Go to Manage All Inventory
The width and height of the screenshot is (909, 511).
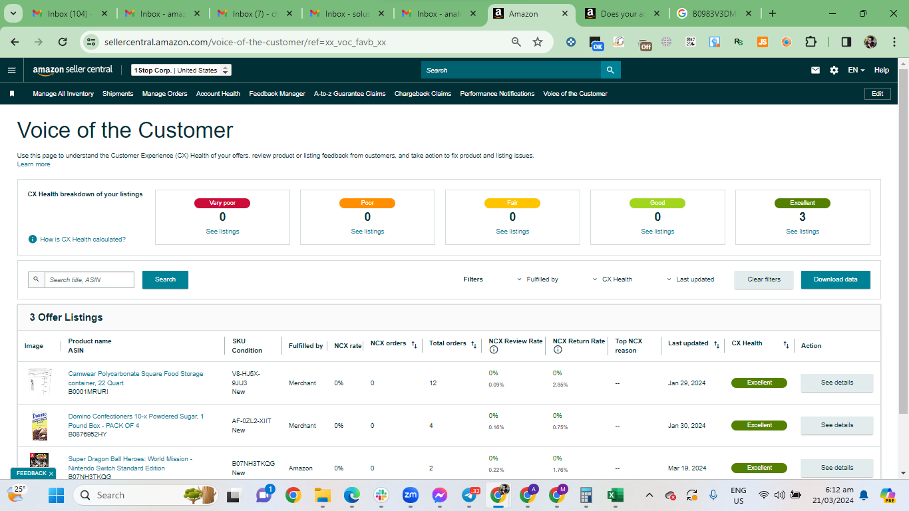63,94
